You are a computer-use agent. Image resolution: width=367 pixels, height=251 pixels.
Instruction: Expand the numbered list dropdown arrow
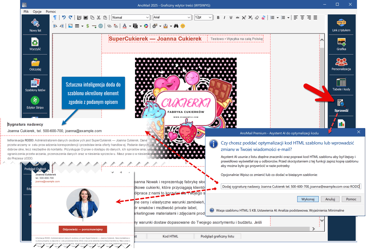[x=278, y=18]
